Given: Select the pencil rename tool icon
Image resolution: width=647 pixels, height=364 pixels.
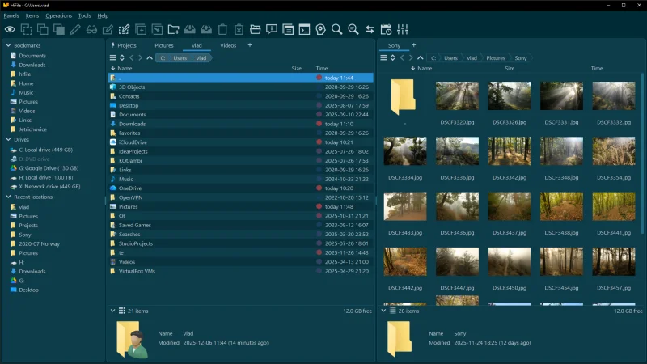Looking at the screenshot, I should tap(75, 29).
